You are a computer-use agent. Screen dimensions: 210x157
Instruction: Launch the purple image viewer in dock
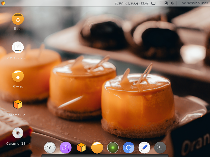tap(66, 148)
